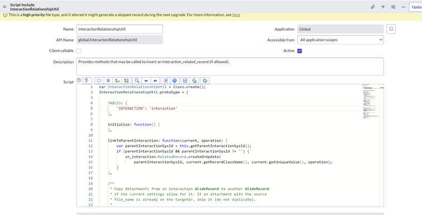Toggle syntax check icon with green tick
This screenshot has height=215, width=422.
pos(195,81)
